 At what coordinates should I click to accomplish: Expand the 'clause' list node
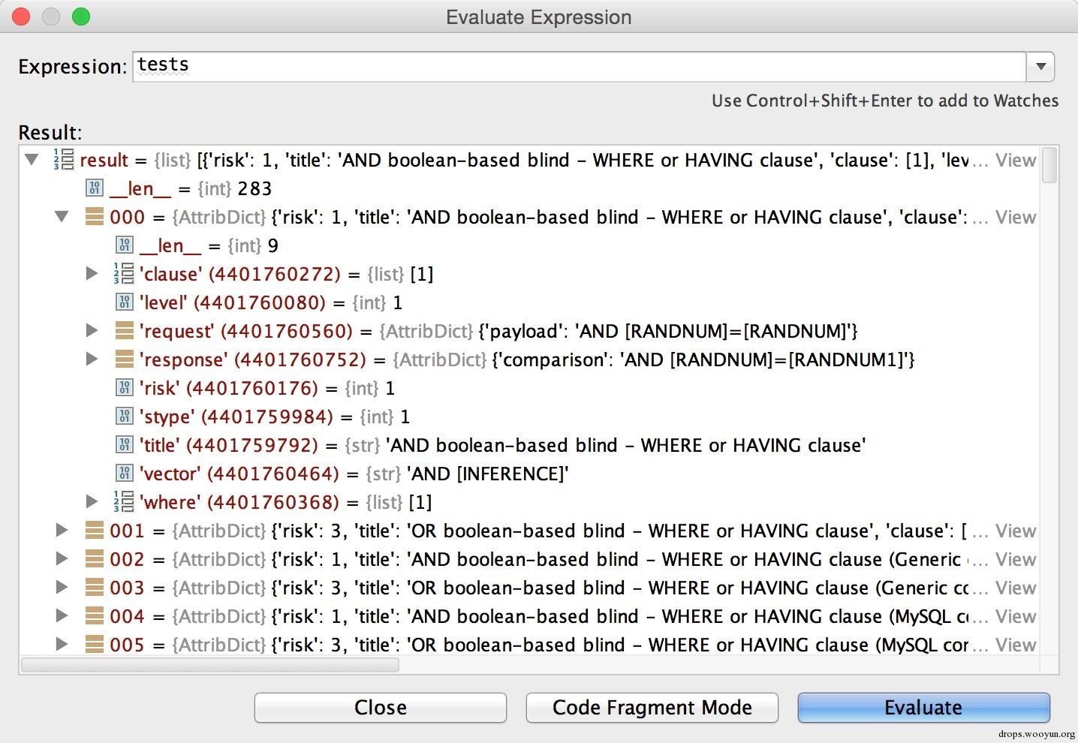(x=92, y=274)
